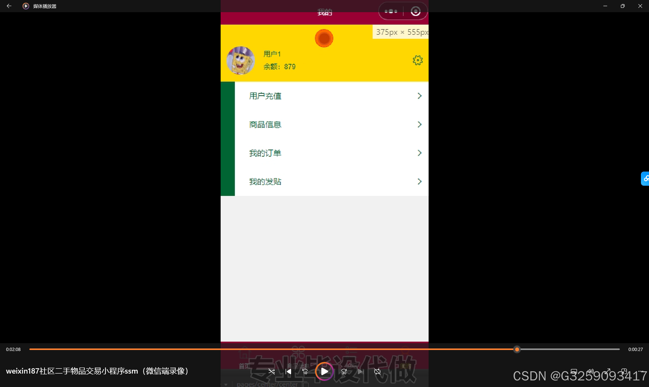Image resolution: width=649 pixels, height=387 pixels.
Task: Click the username 用户1
Action: pos(272,54)
